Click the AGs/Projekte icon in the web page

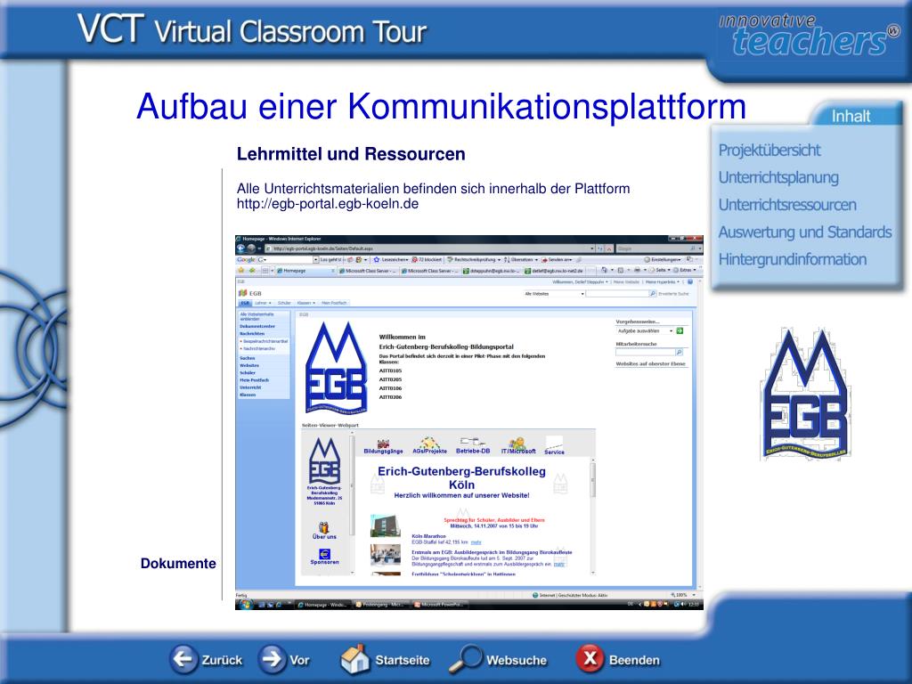pyautogui.click(x=429, y=445)
